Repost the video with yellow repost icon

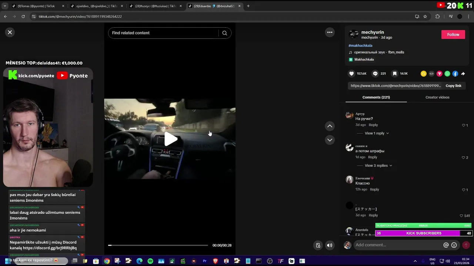point(424,74)
